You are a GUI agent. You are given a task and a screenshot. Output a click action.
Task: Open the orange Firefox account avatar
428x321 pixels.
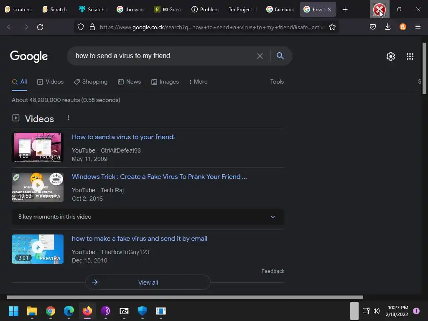point(403,27)
